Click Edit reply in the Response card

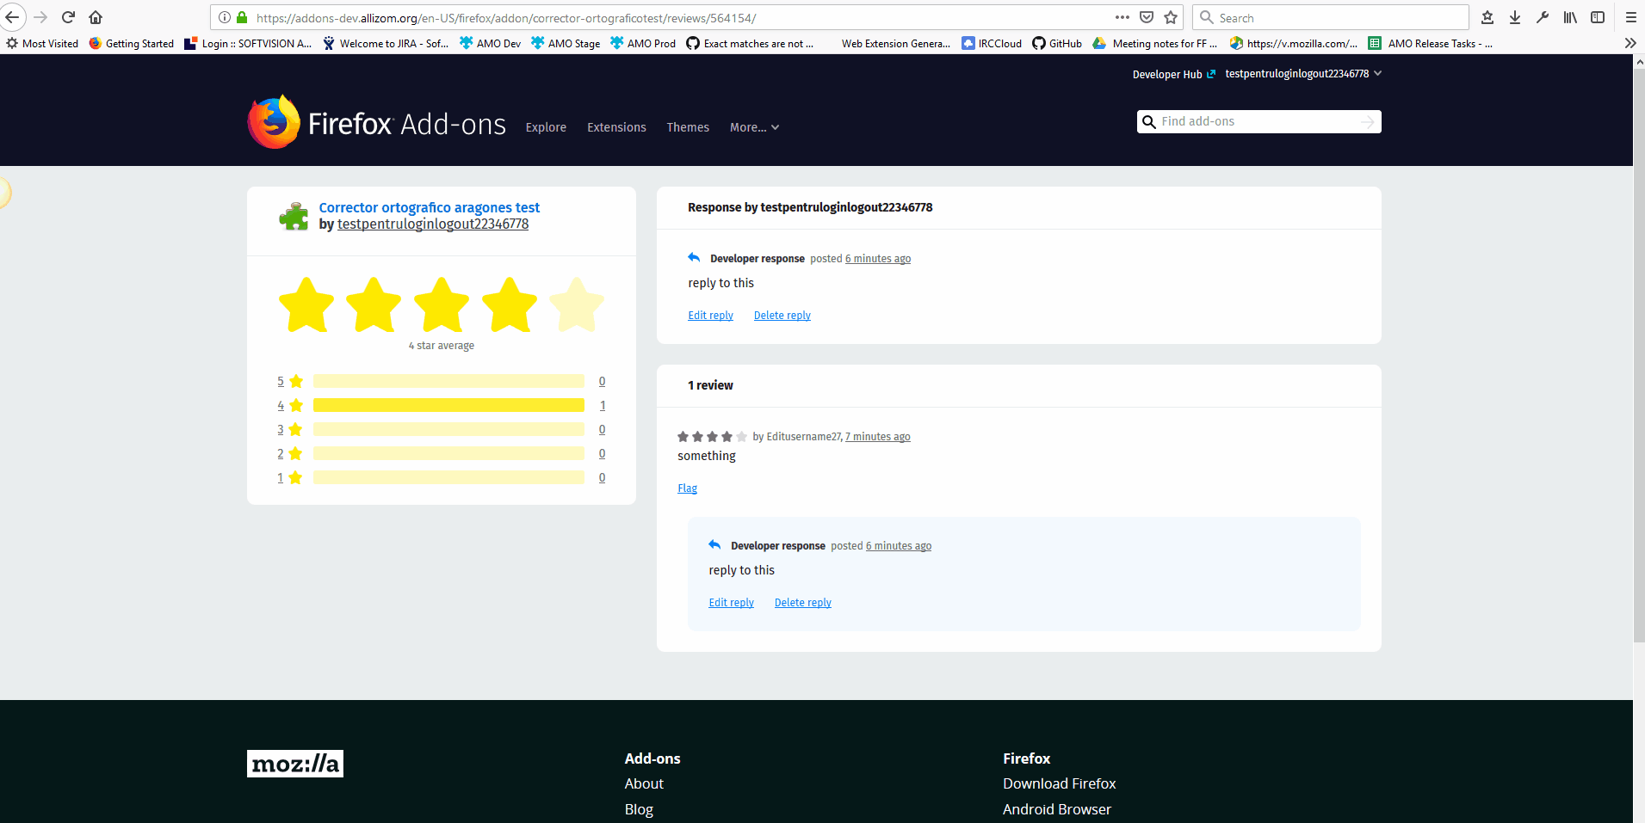710,316
